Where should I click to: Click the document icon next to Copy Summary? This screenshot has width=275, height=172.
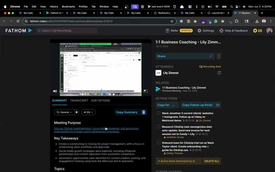point(144,112)
